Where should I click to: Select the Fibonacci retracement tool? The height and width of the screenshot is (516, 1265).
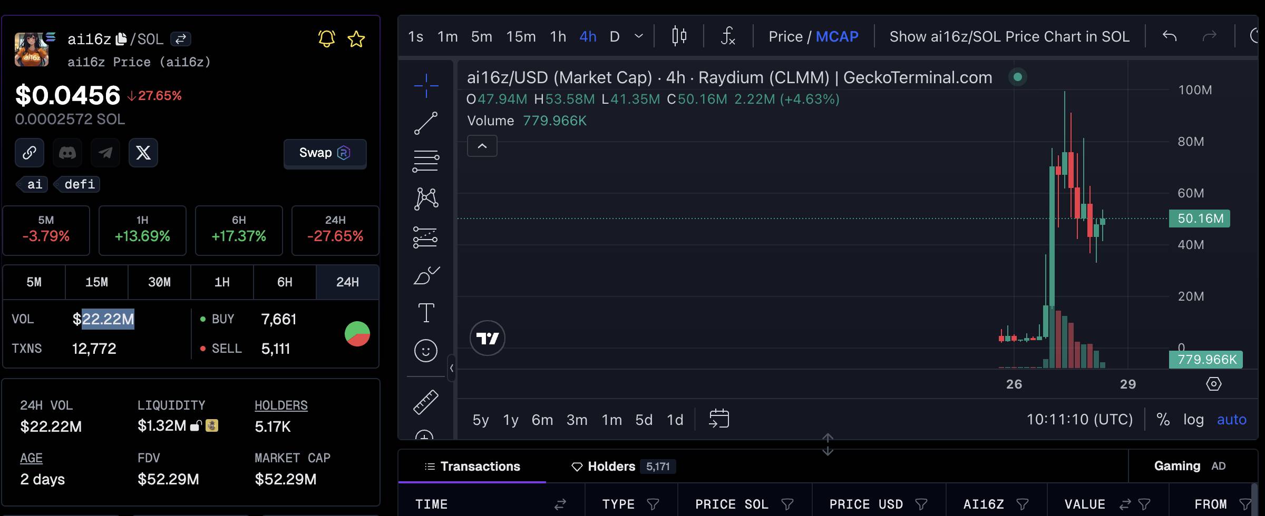tap(426, 161)
